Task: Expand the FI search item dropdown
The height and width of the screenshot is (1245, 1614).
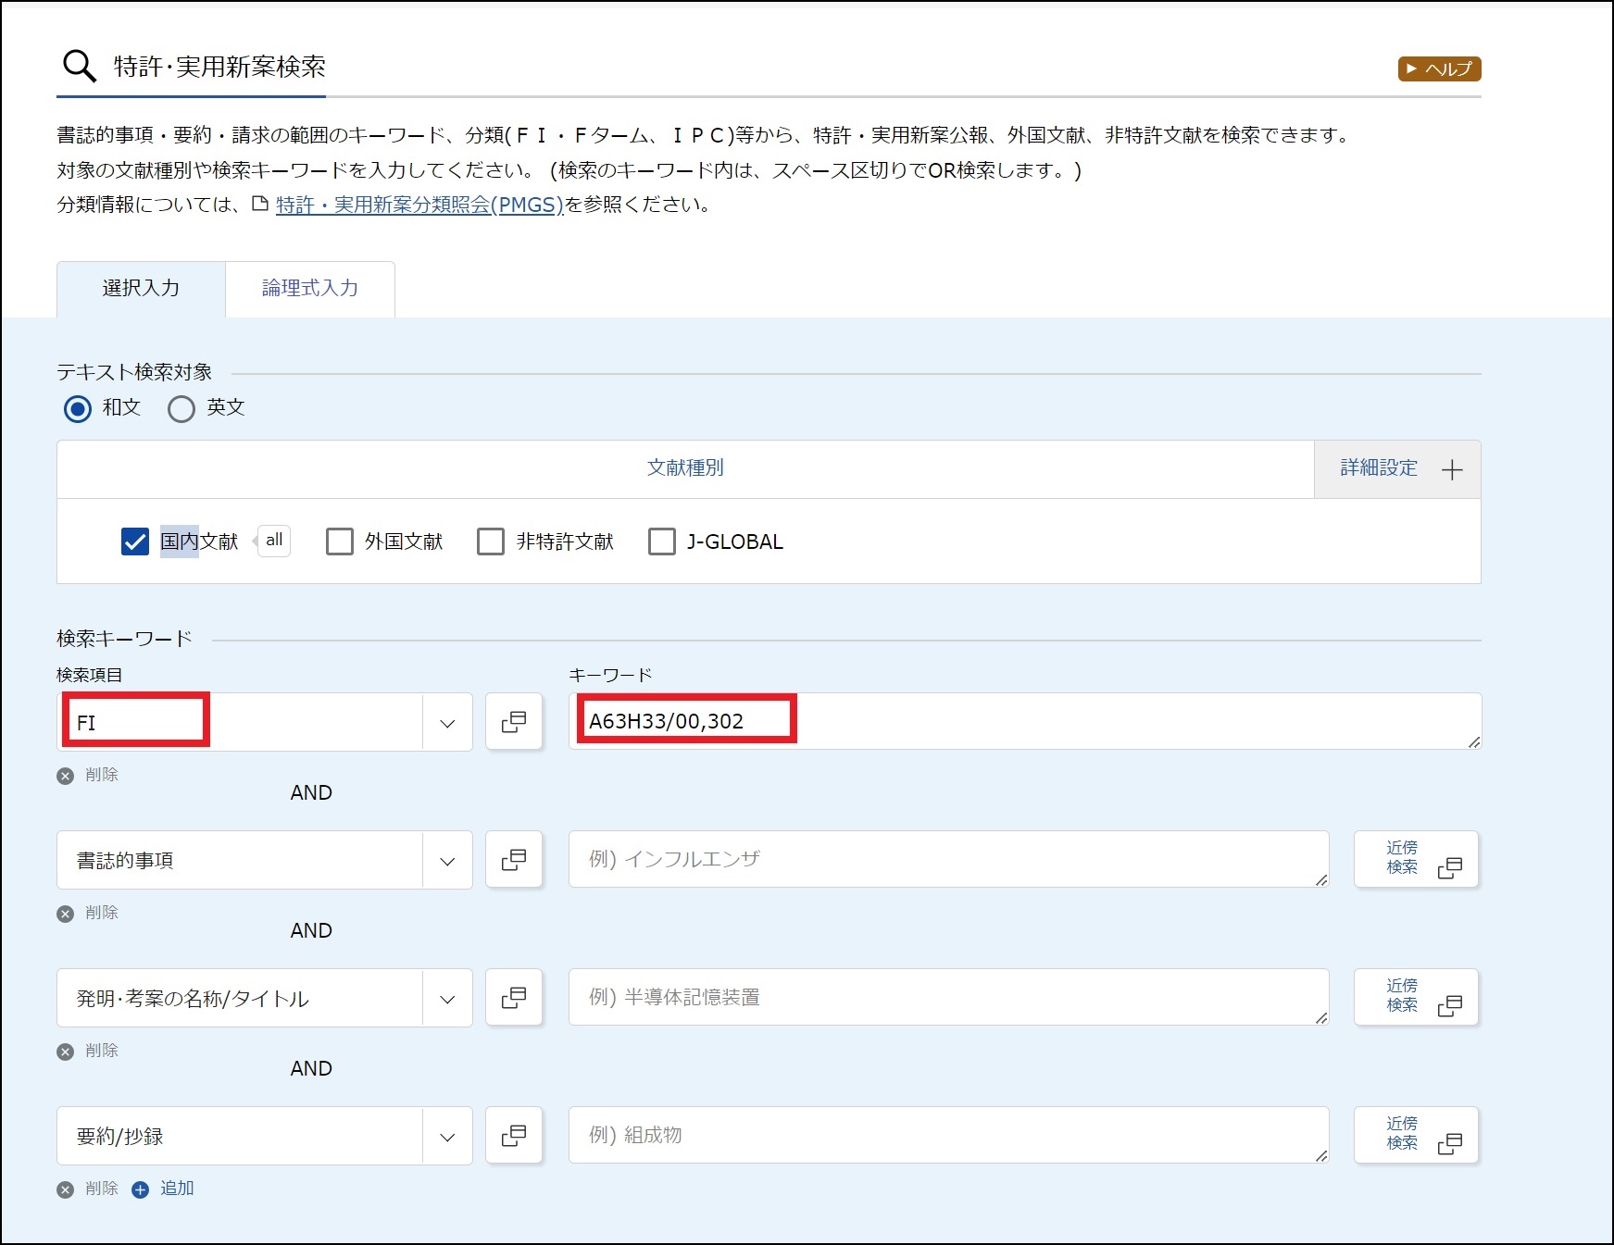Action: coord(447,723)
